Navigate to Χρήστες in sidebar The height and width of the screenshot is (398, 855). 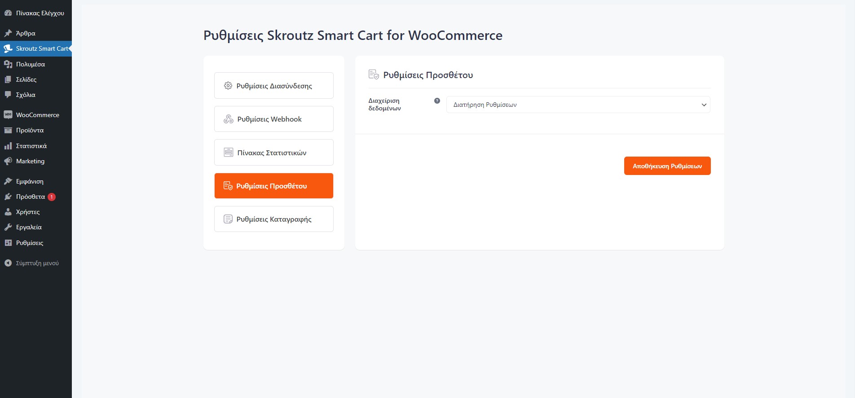pos(28,212)
